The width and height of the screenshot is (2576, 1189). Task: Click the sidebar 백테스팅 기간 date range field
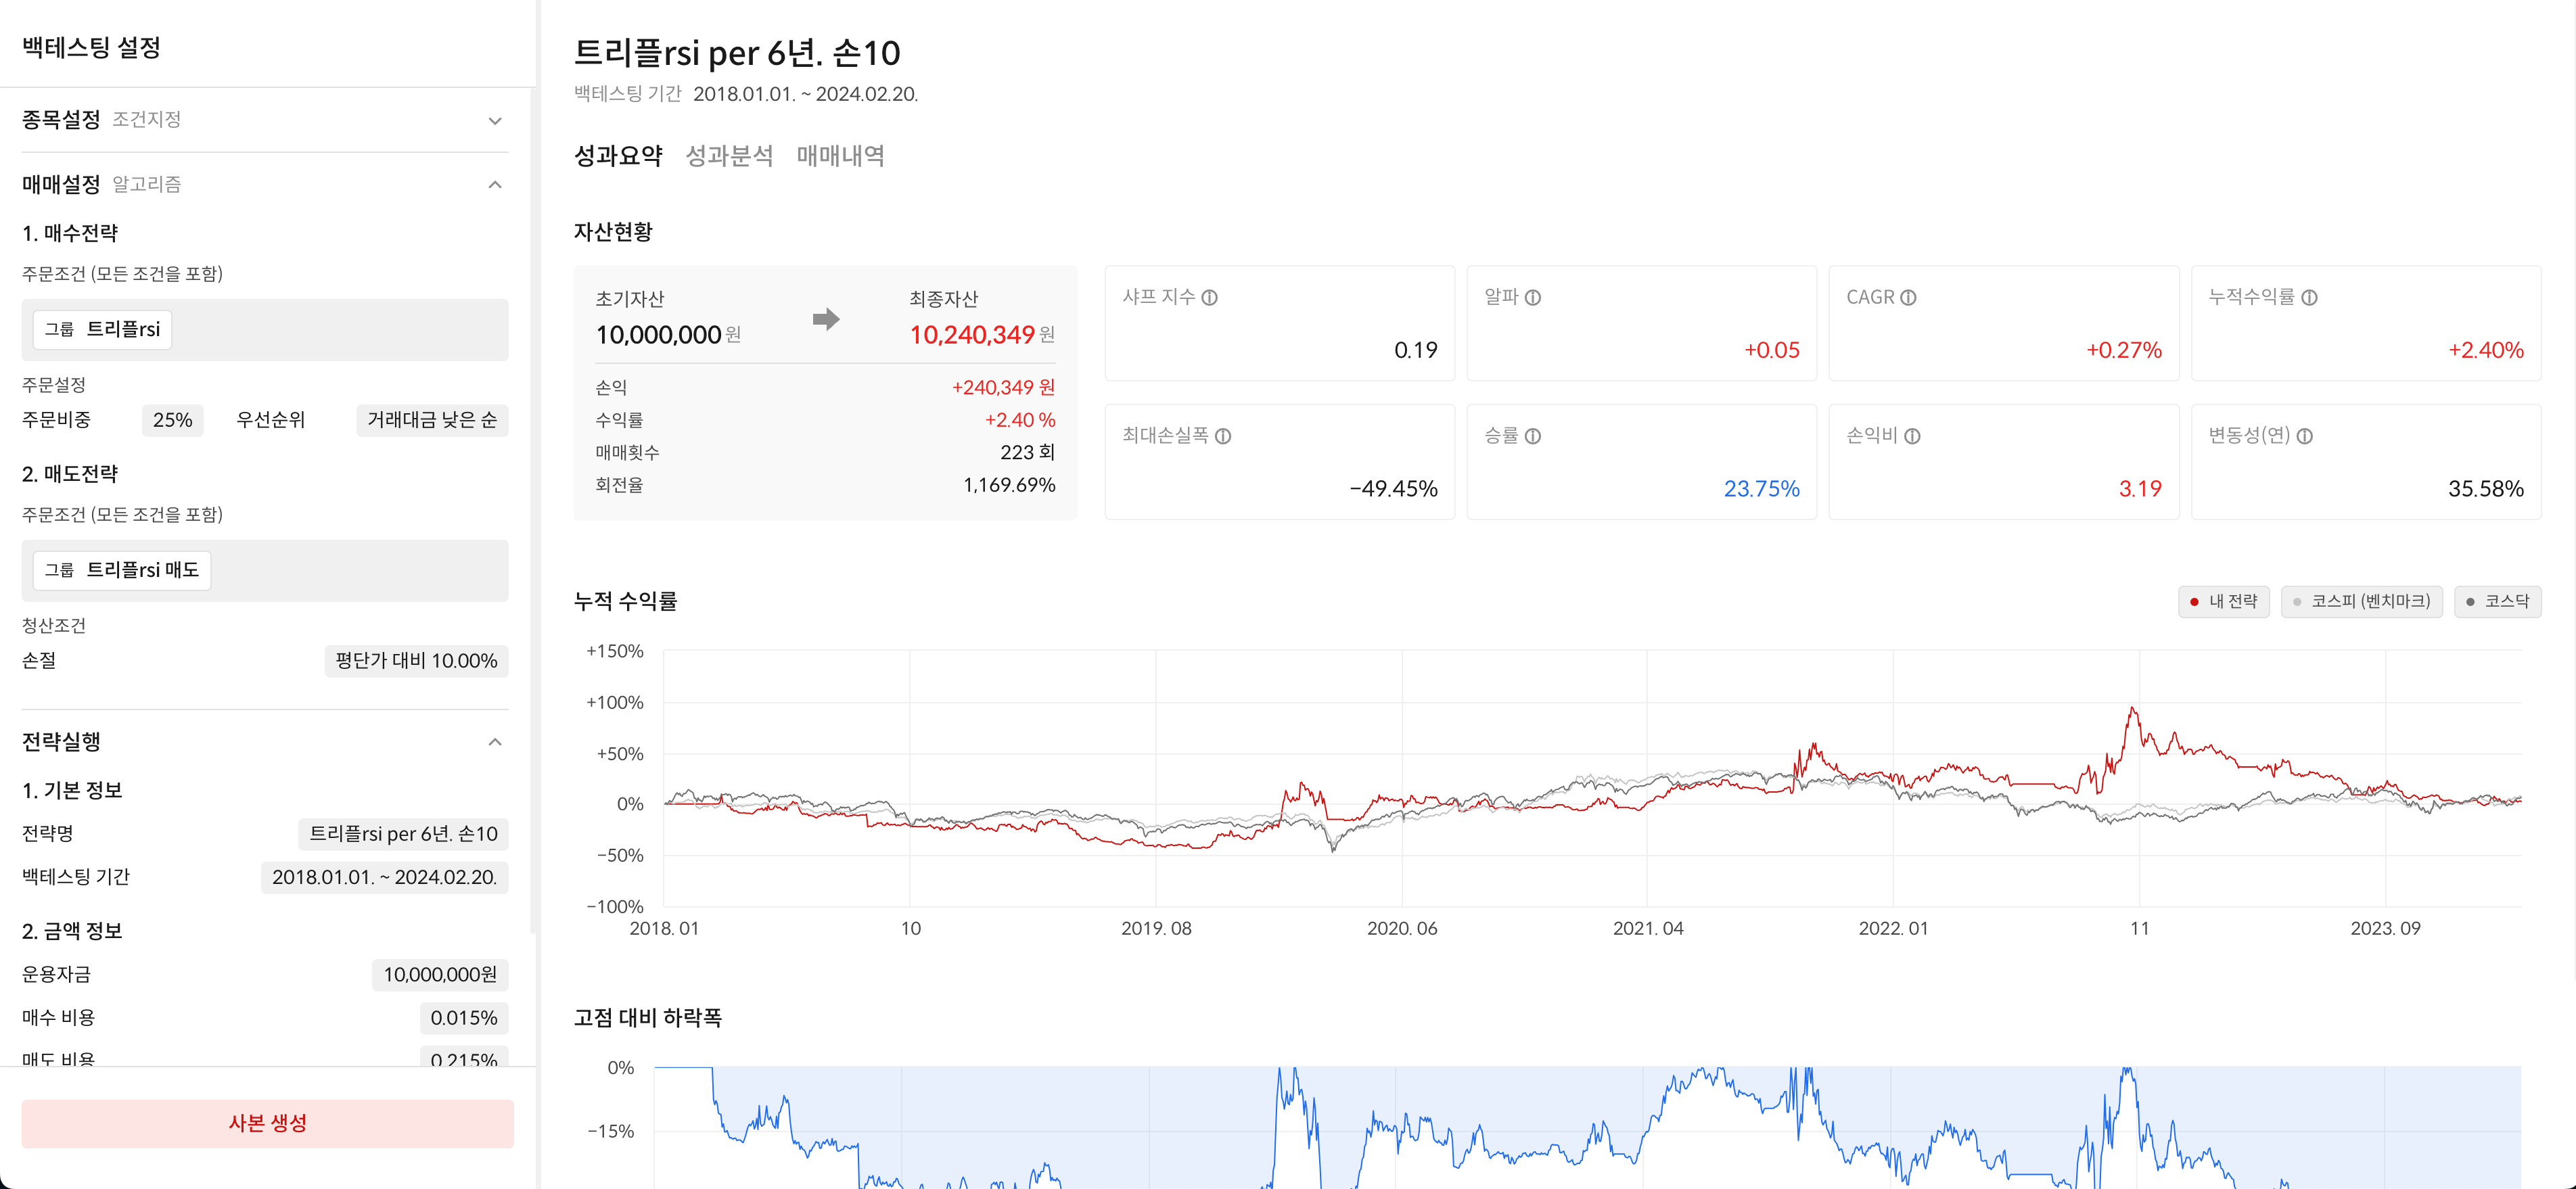click(x=384, y=877)
